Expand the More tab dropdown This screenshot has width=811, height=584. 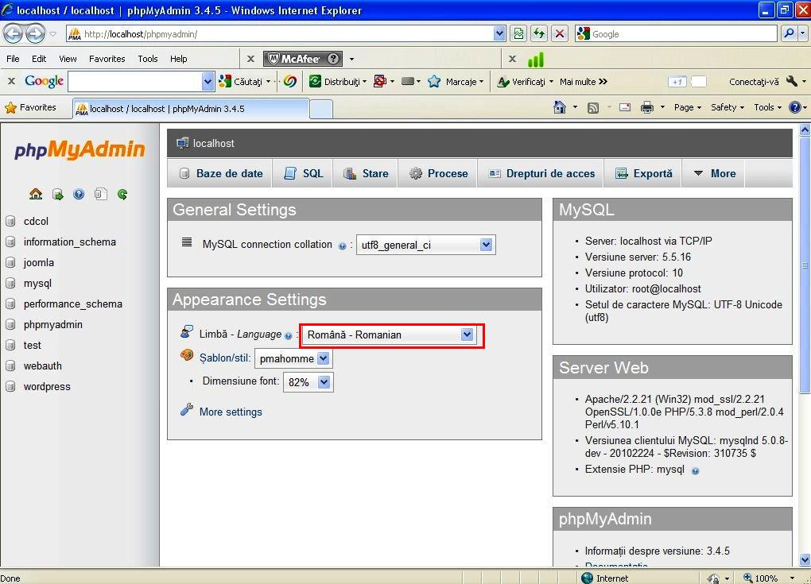714,174
